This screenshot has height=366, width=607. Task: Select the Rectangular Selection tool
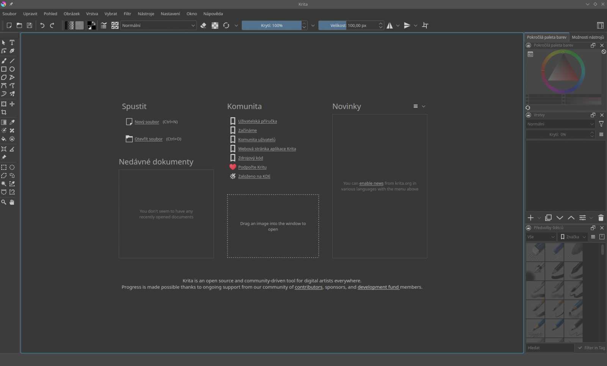(4, 167)
